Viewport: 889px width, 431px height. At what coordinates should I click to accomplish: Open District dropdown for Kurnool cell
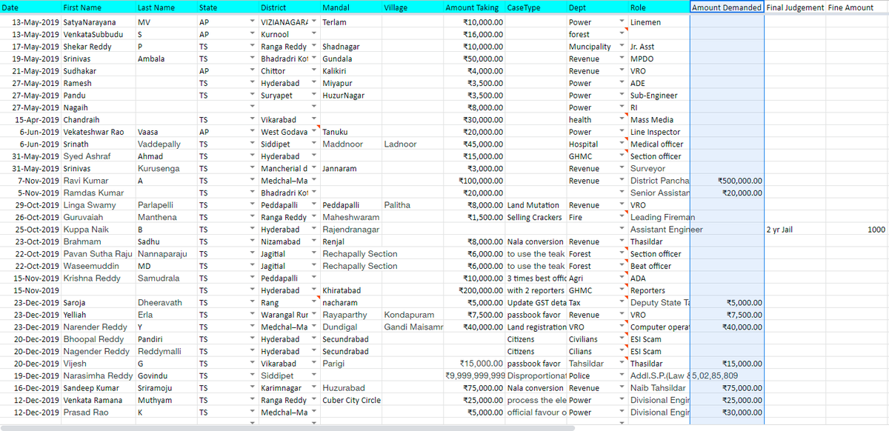[x=314, y=34]
